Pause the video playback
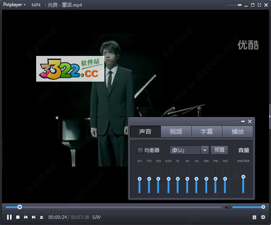 coord(9,217)
